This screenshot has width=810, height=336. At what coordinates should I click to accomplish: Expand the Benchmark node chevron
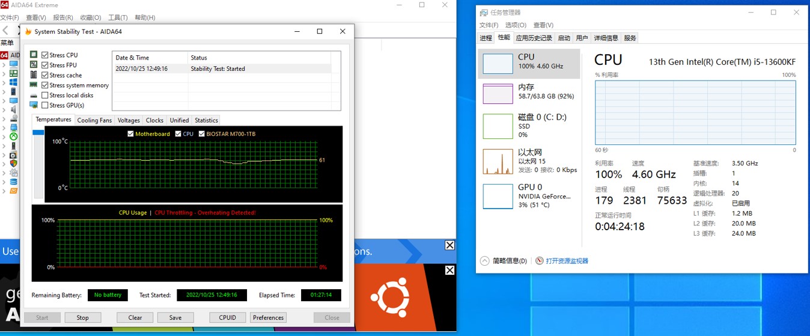point(4,191)
